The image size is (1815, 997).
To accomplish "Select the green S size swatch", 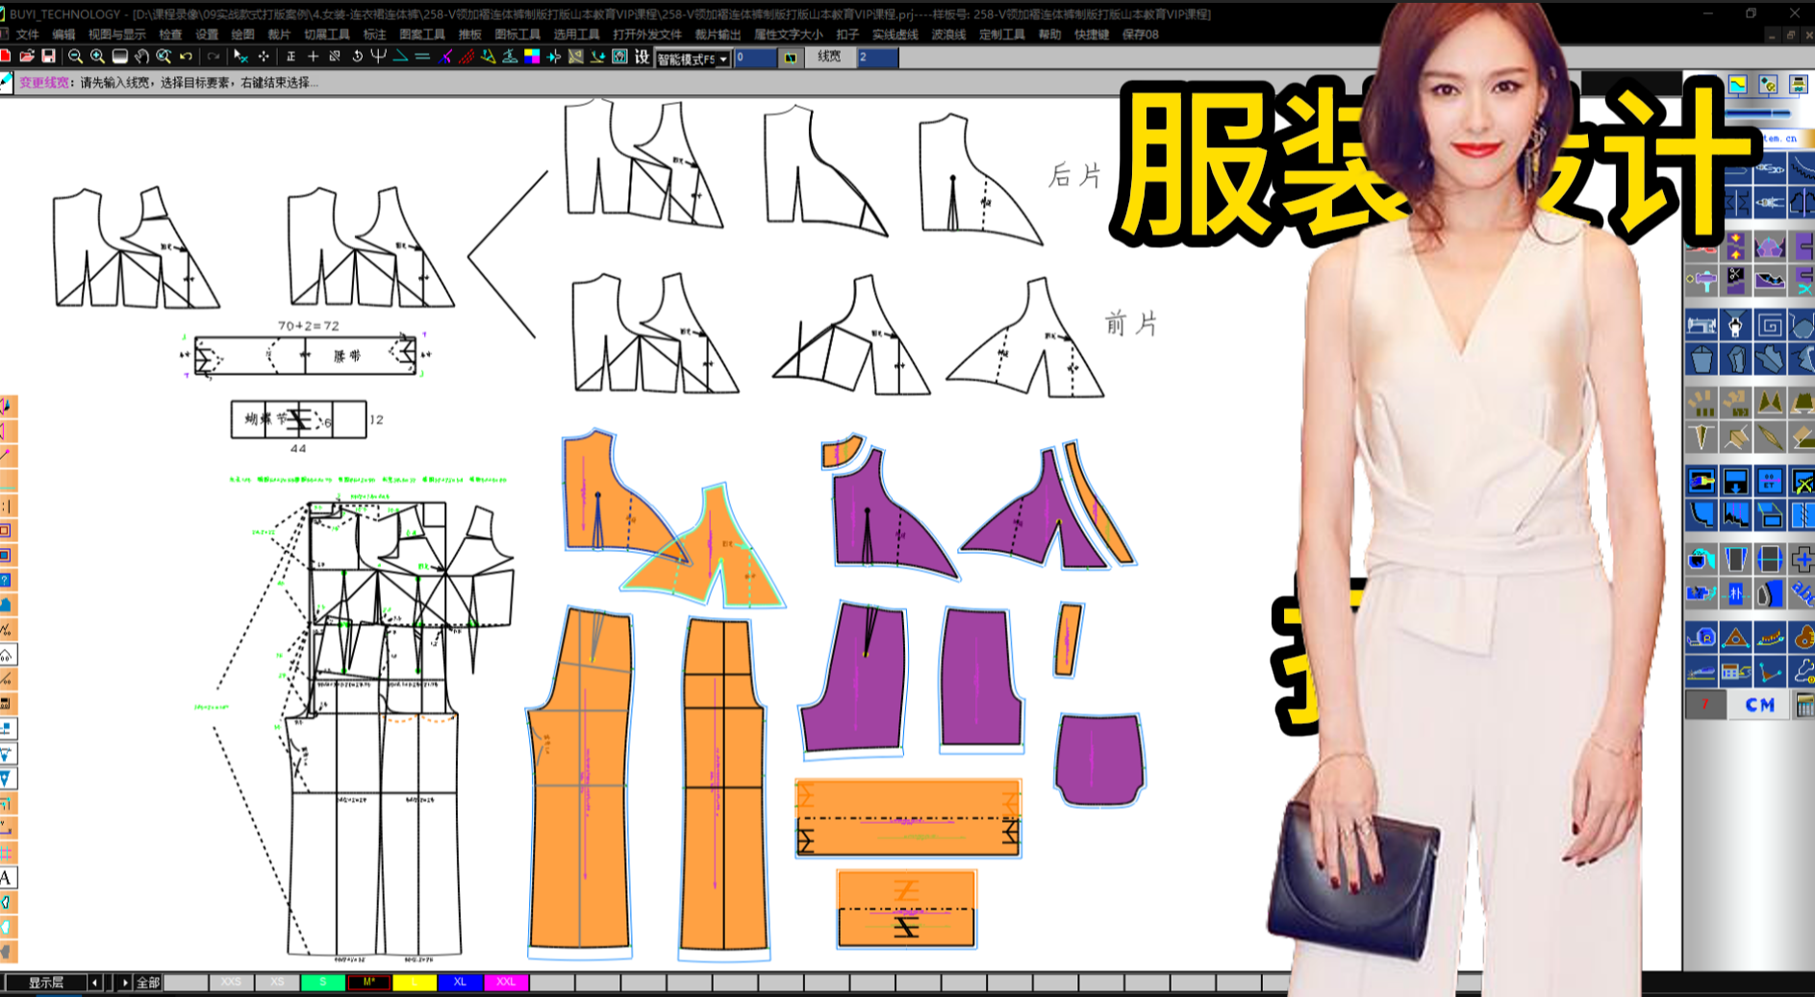I will pos(322,983).
